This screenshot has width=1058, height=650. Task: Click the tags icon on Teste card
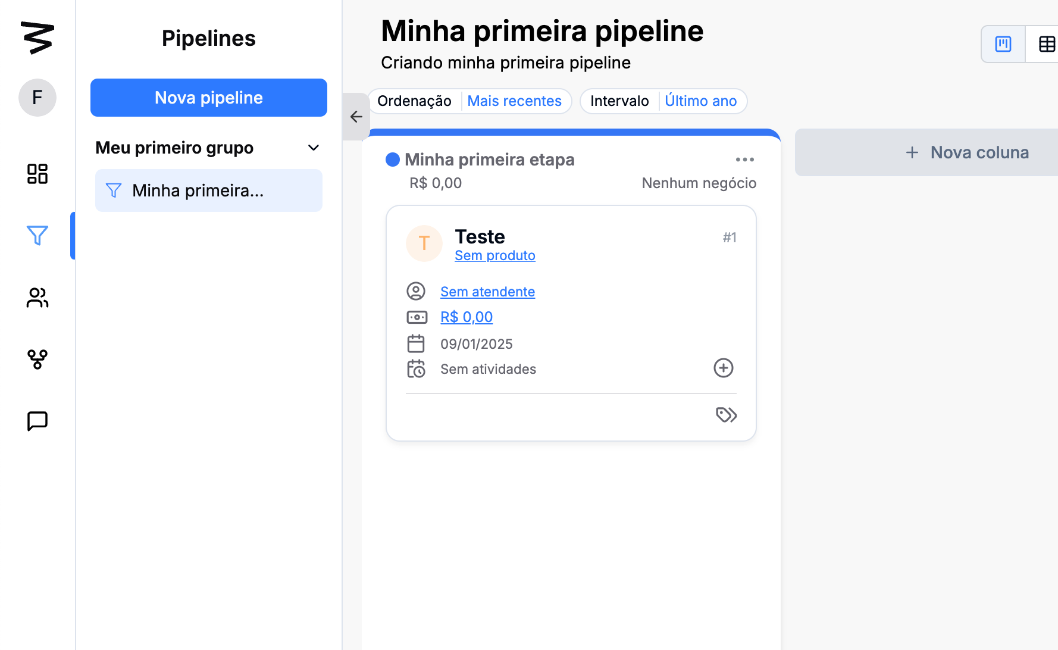tap(726, 415)
